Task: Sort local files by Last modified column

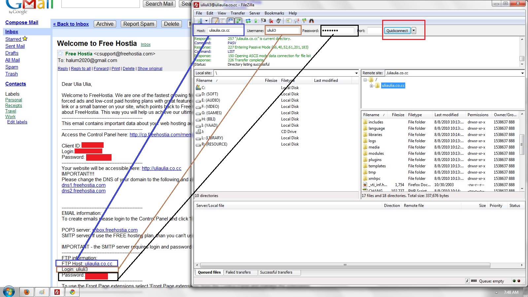Action: 332,81
